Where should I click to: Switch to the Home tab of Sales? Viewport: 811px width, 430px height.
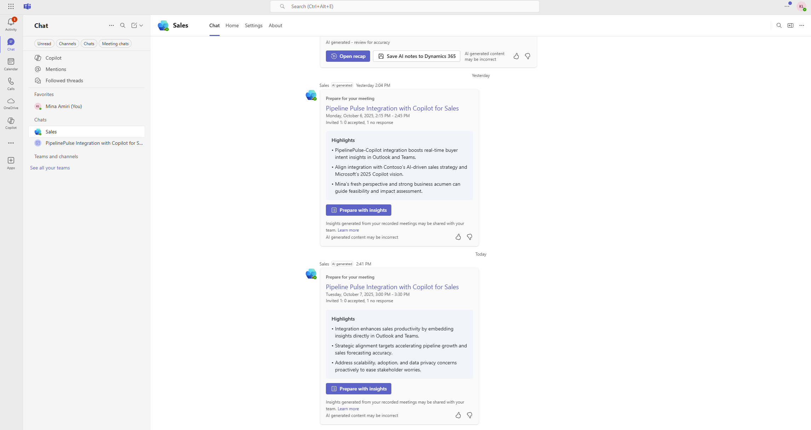click(x=232, y=25)
